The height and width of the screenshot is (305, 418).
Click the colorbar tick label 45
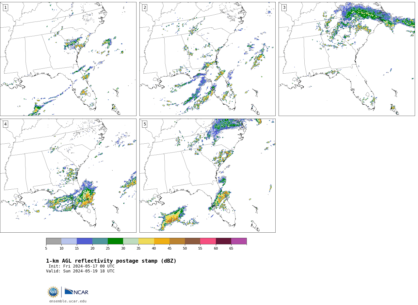point(169,248)
